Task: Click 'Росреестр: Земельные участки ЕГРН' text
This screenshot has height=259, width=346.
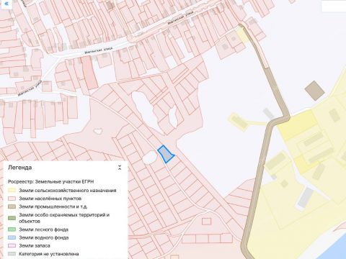Action: (50, 181)
